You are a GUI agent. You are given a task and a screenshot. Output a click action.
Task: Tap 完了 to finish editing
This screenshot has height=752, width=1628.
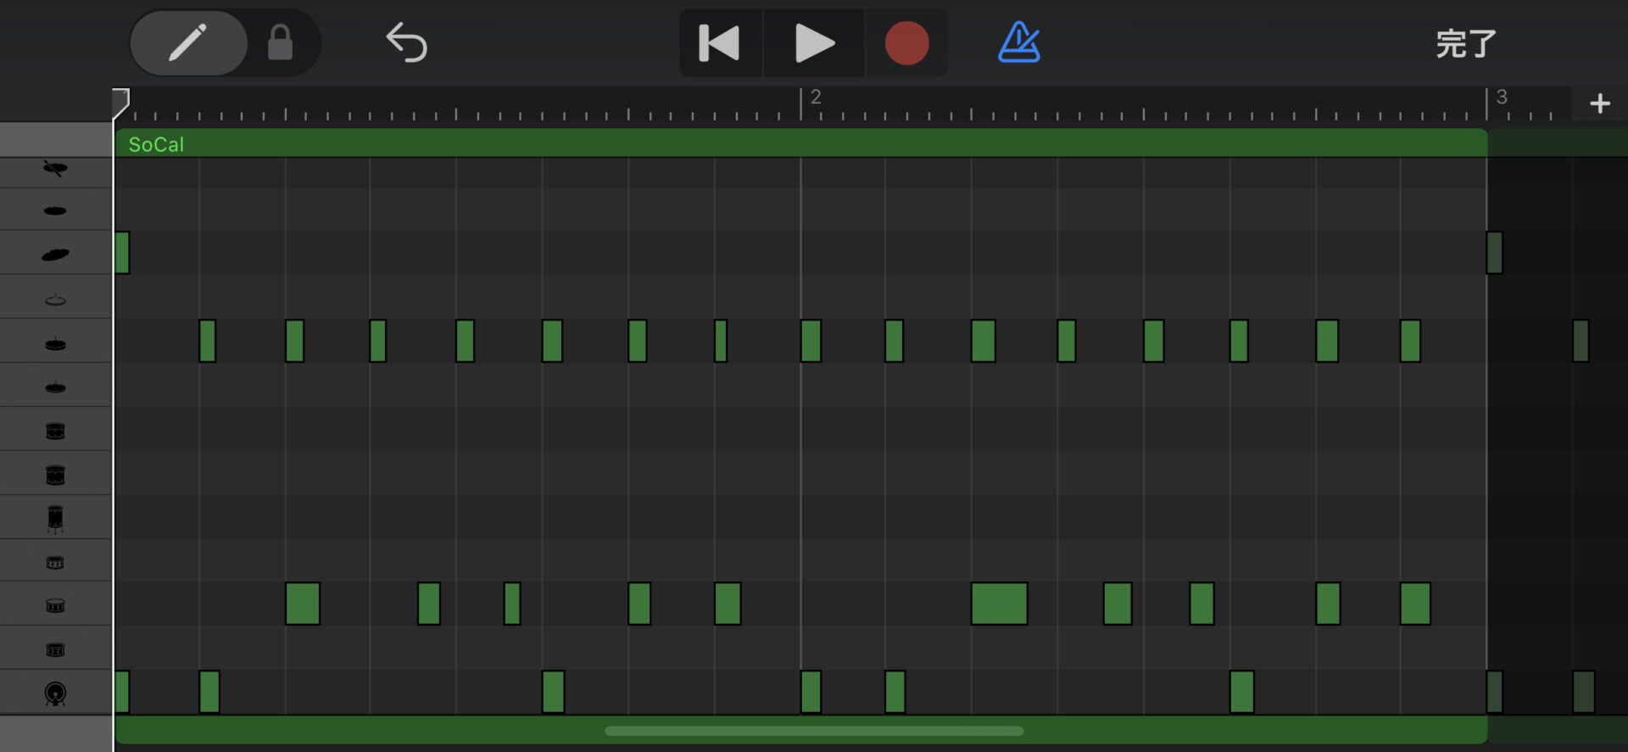[x=1466, y=43]
